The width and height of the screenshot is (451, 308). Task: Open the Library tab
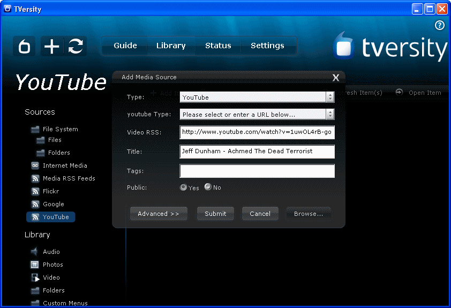tap(171, 46)
